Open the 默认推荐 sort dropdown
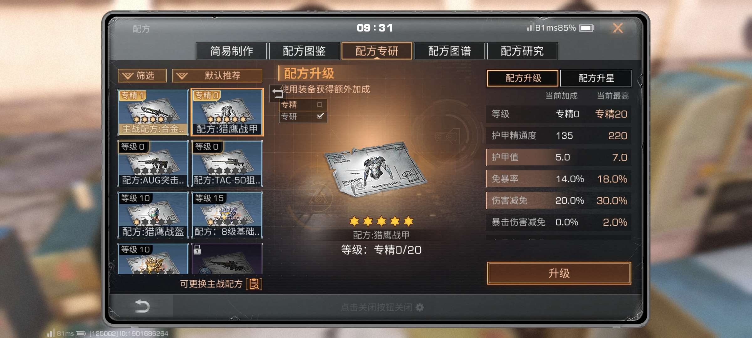 click(217, 75)
